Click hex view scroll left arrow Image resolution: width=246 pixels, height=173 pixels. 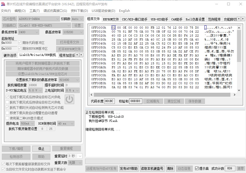(x=91, y=95)
